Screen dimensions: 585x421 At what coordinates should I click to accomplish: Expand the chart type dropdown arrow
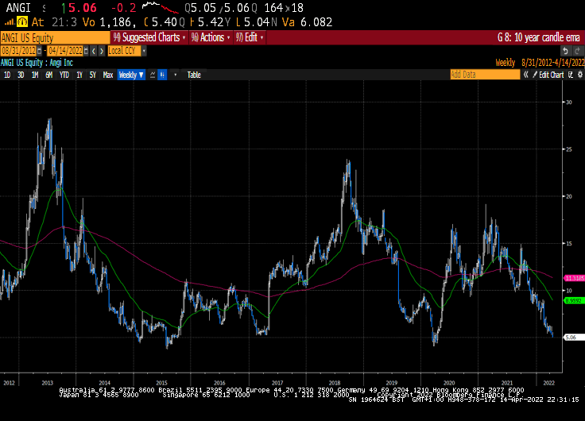click(x=175, y=75)
